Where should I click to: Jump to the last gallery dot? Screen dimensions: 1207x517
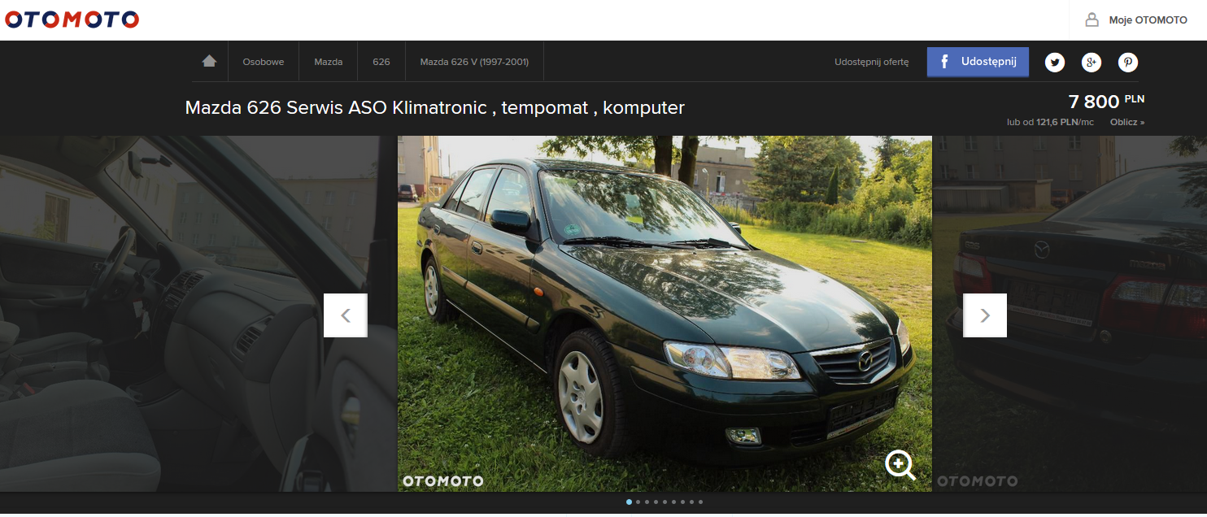click(x=700, y=502)
